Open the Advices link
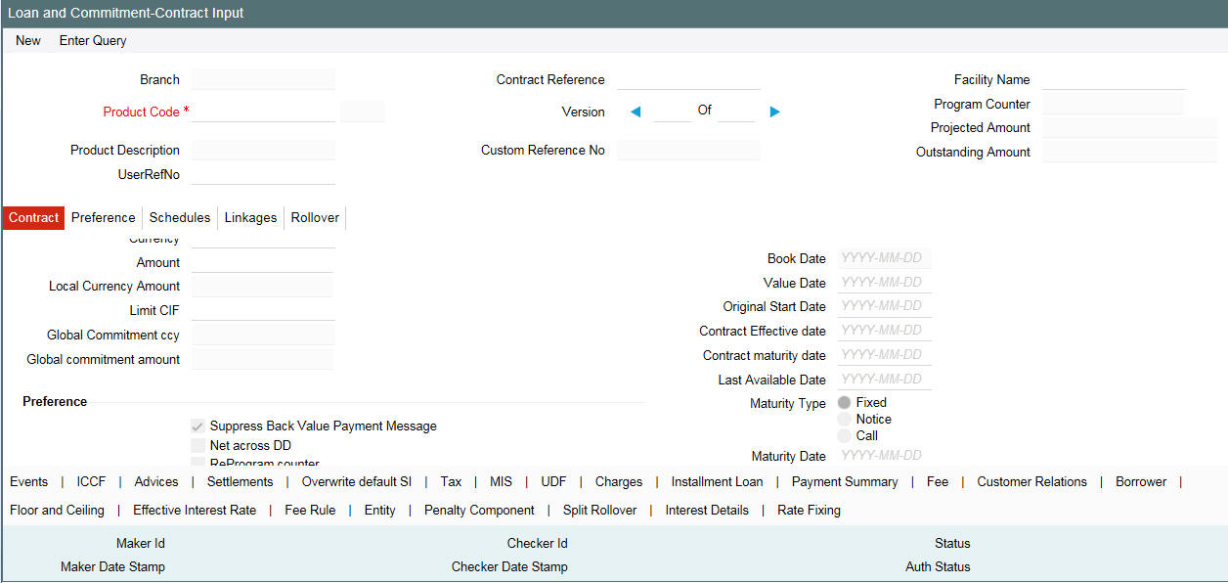This screenshot has width=1228, height=583. click(x=156, y=481)
